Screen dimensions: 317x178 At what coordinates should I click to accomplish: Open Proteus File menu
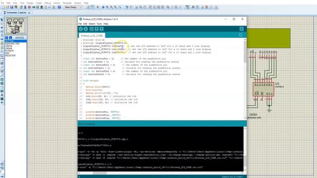[2, 3]
